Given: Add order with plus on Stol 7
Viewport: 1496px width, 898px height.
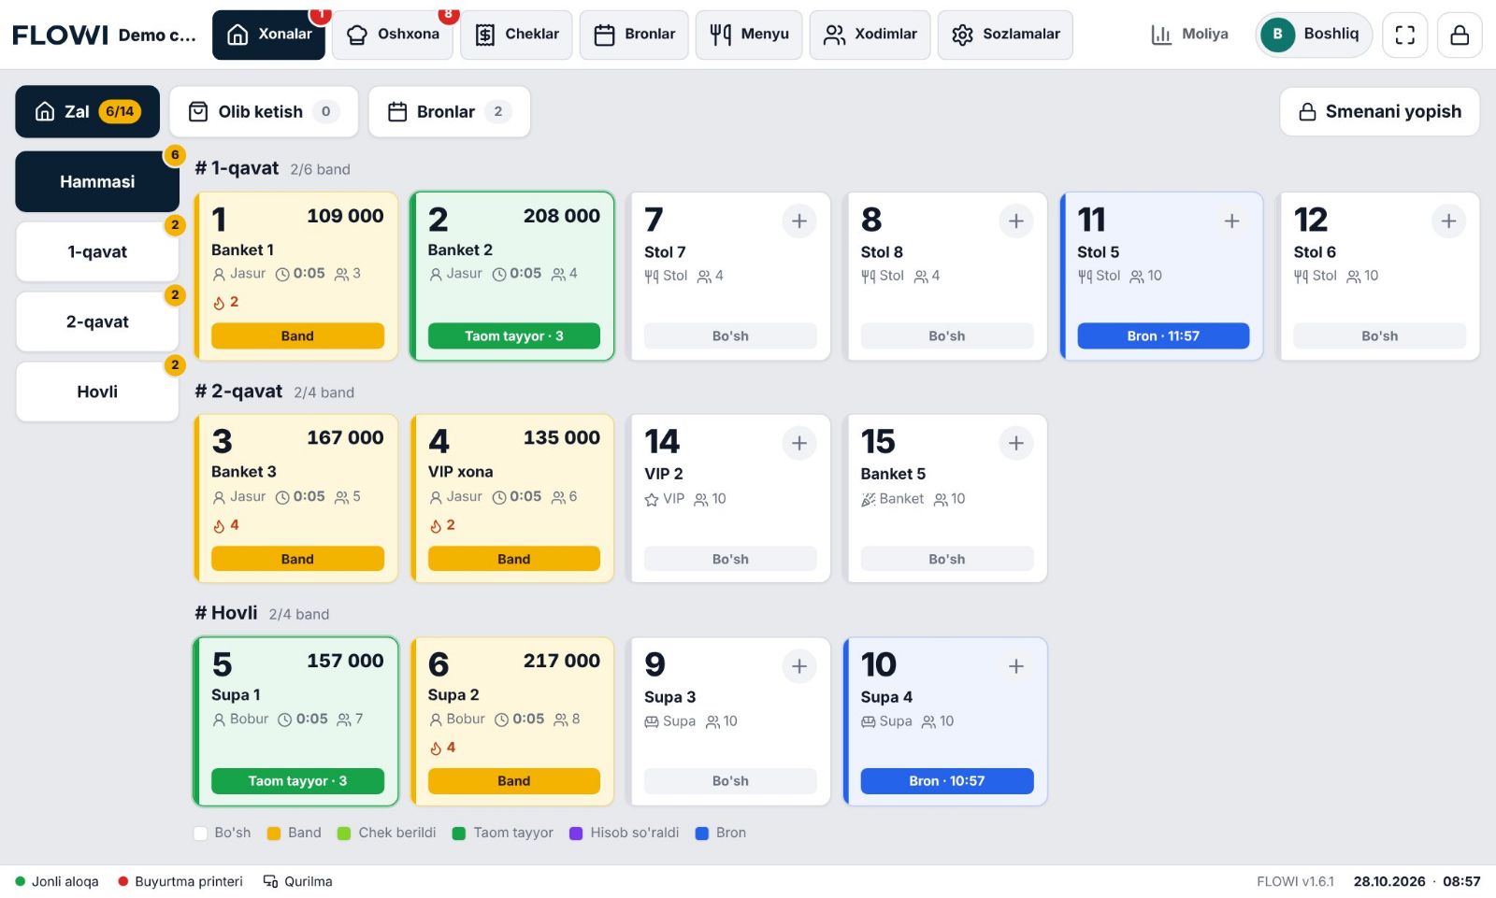Looking at the screenshot, I should tap(799, 221).
